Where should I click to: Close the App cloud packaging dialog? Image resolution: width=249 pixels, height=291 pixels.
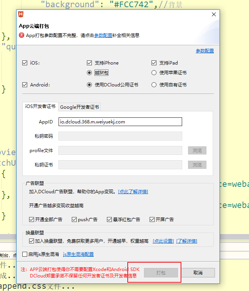(214, 15)
